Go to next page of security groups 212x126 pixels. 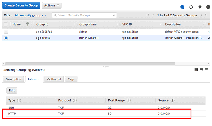(x=201, y=15)
